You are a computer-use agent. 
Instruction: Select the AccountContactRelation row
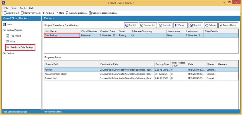click(141, 74)
